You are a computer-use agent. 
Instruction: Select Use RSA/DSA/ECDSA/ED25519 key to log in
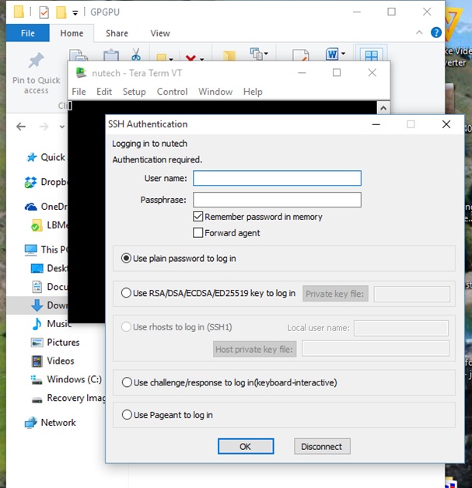(x=126, y=293)
